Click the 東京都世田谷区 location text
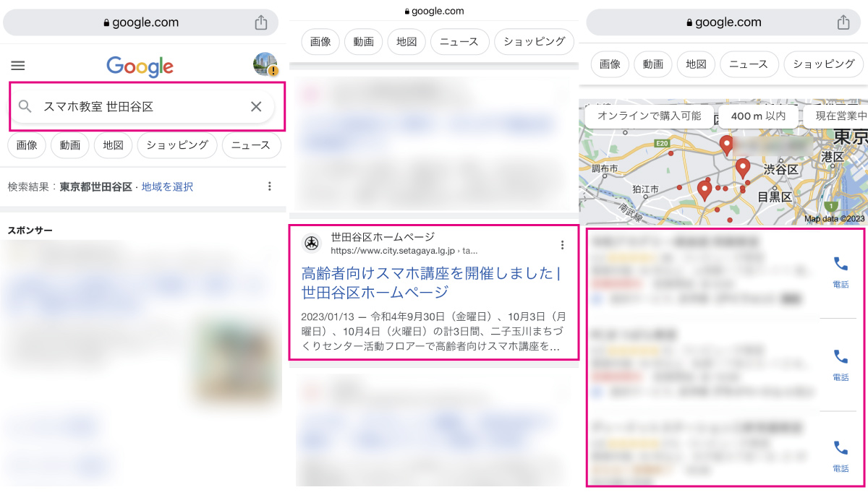 coord(95,186)
